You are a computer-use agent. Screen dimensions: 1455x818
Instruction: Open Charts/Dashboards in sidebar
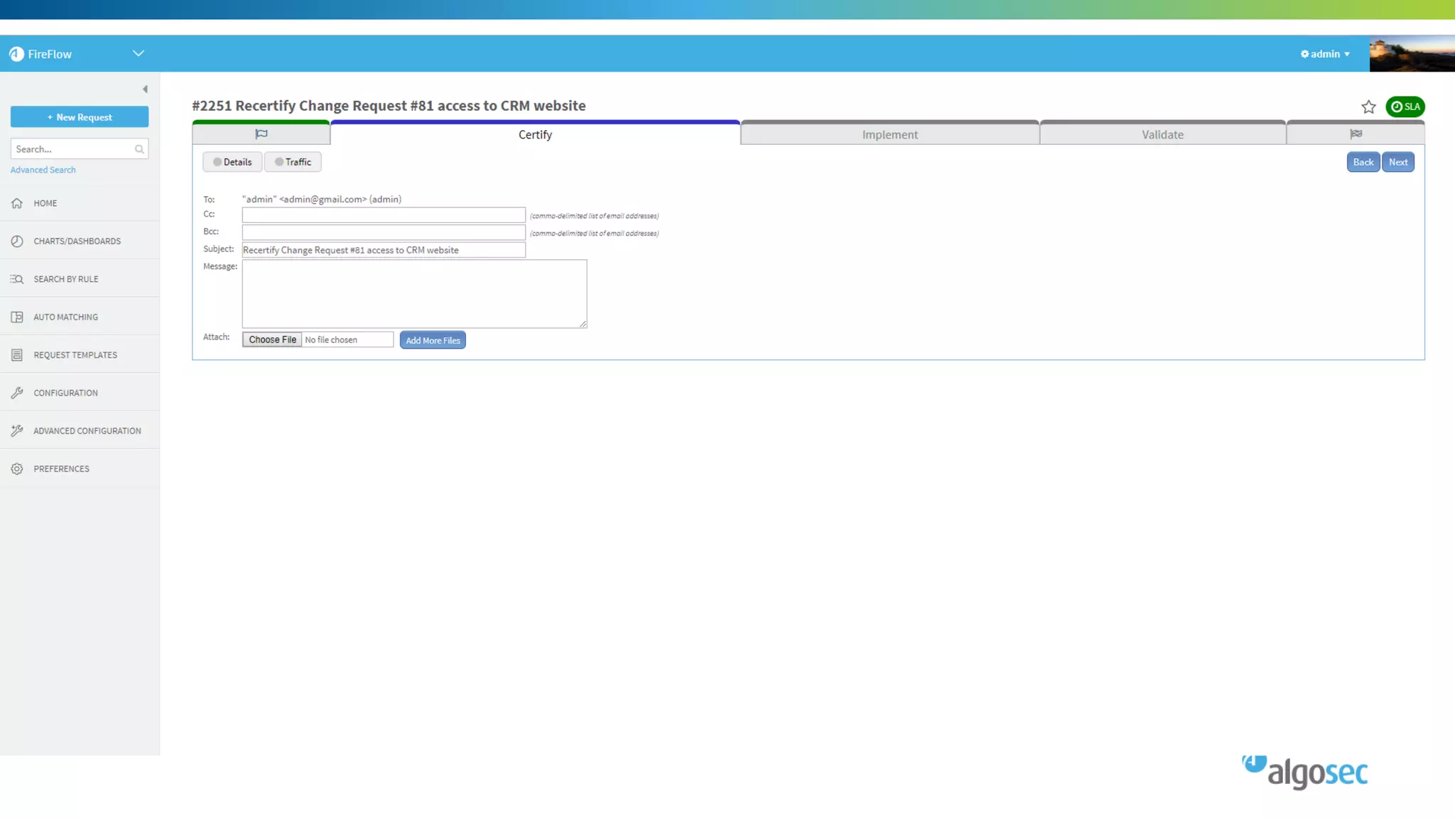coord(77,241)
